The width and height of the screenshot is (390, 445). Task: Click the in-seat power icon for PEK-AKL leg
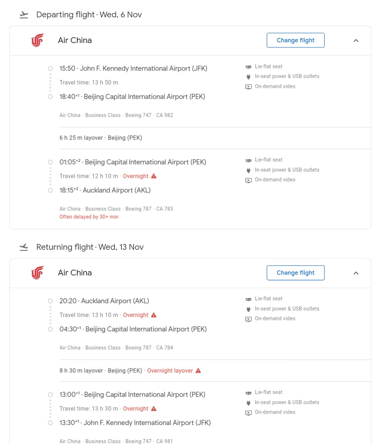click(x=248, y=170)
